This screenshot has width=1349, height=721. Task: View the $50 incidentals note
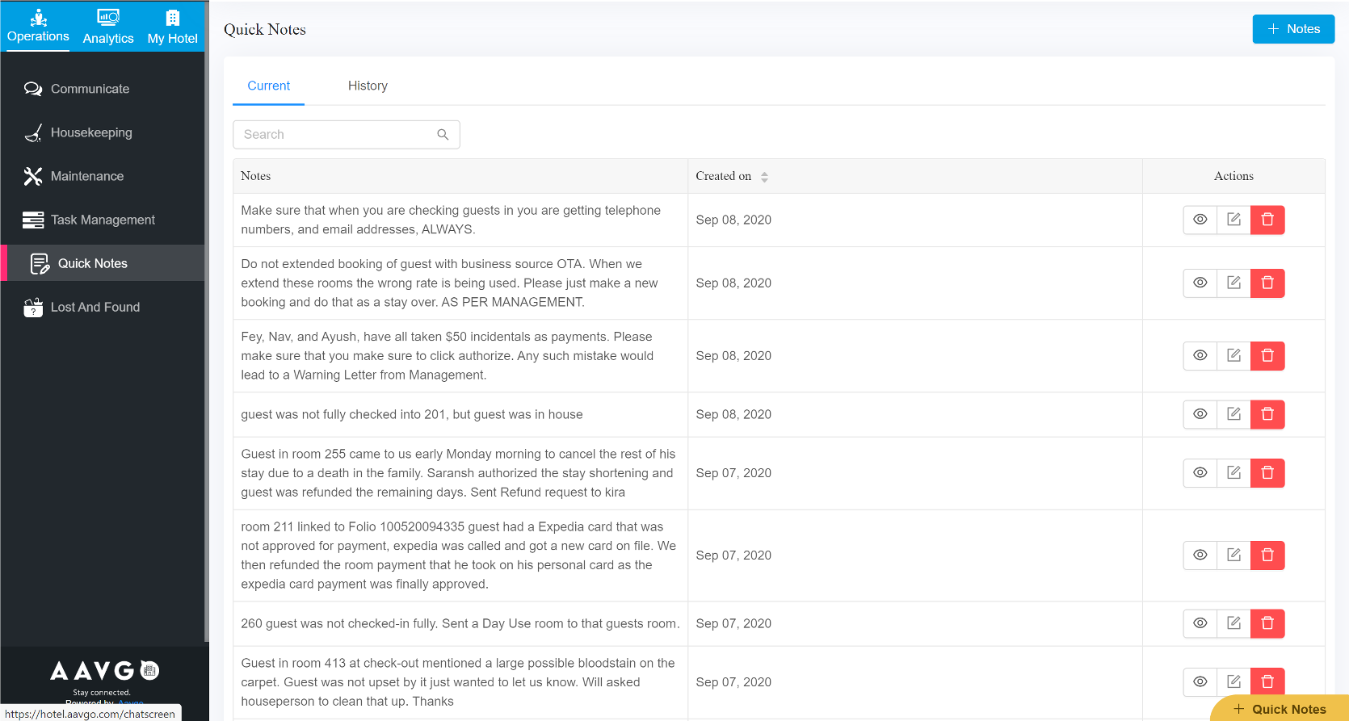coord(1200,355)
